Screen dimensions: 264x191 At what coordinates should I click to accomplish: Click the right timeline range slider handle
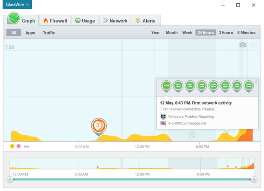coord(254,180)
